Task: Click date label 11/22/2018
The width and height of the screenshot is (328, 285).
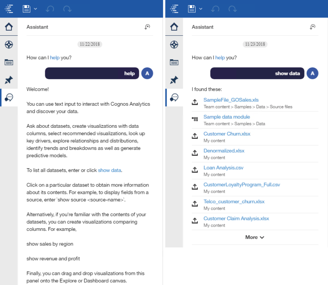Action: point(90,44)
